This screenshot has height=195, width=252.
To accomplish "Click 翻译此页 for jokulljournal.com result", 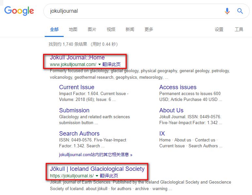I will (111, 64).
